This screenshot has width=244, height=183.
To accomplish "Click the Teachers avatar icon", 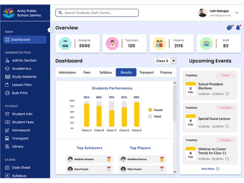I will pos(112,43).
